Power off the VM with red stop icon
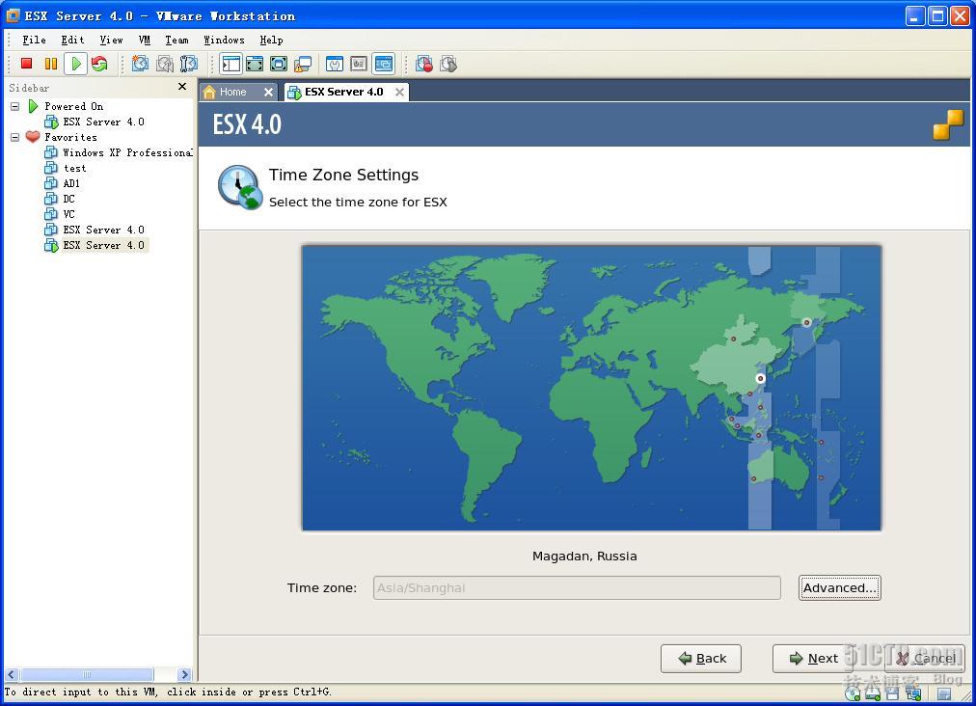 (x=26, y=64)
